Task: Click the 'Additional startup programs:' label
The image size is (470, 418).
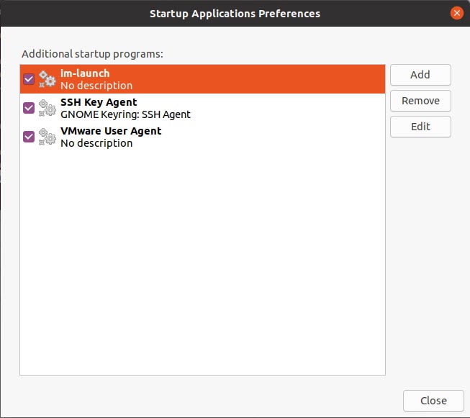Action: click(92, 54)
